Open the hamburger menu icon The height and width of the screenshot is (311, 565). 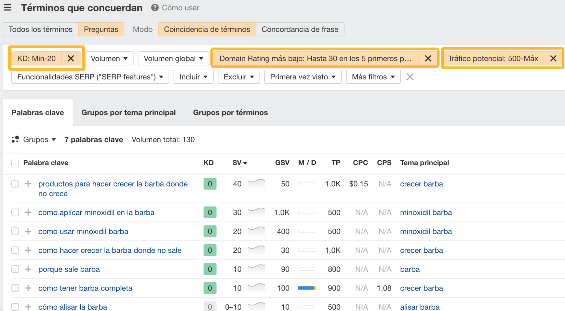click(x=8, y=7)
